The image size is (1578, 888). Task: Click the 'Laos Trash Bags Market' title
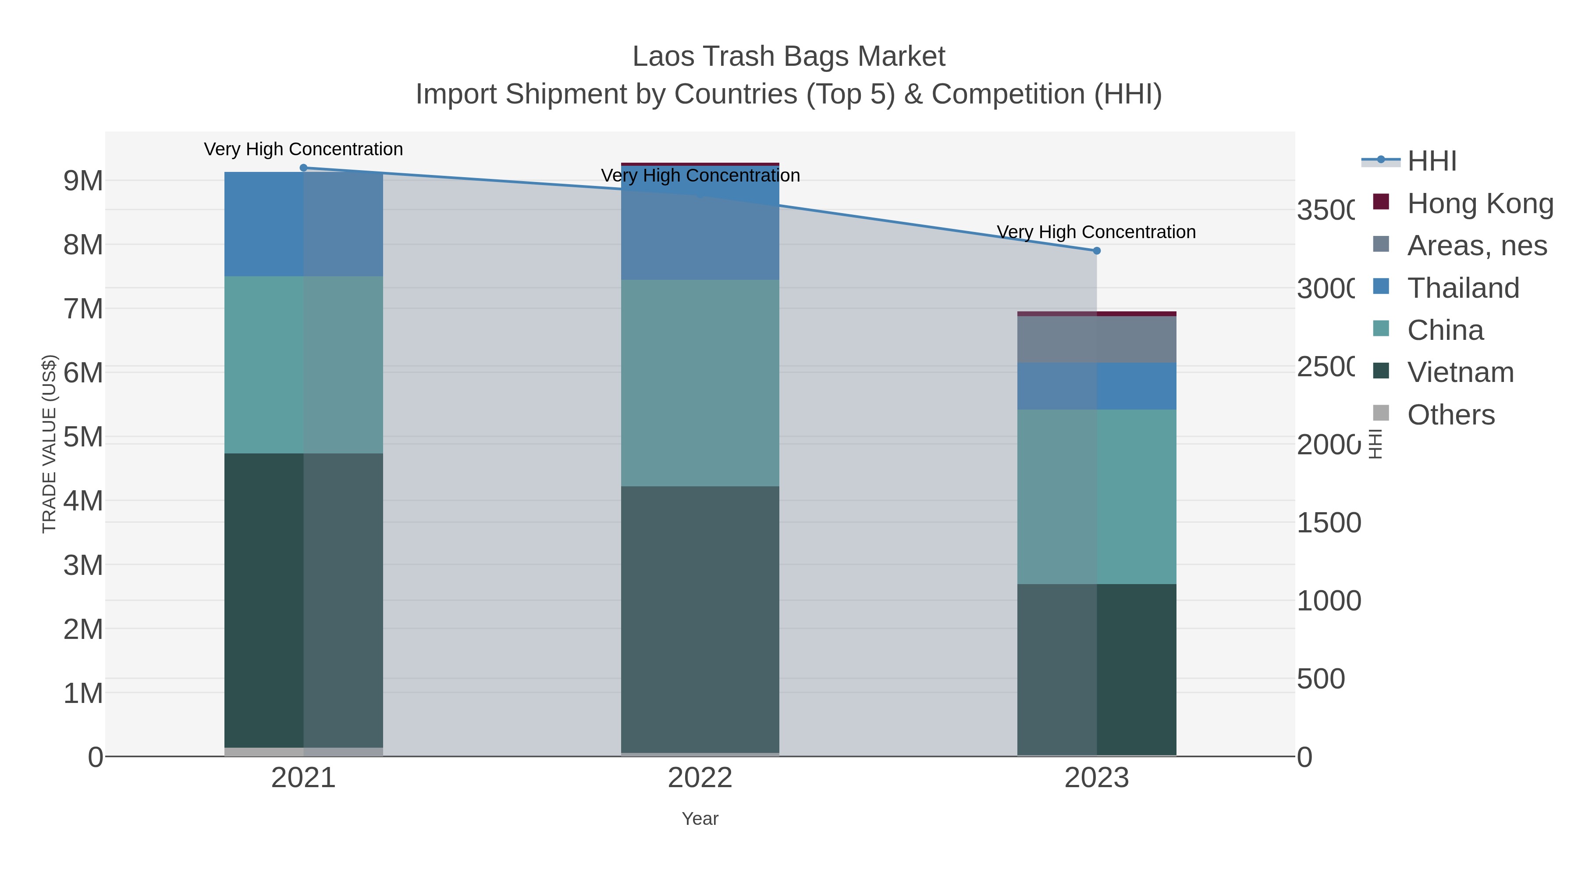pyautogui.click(x=789, y=57)
